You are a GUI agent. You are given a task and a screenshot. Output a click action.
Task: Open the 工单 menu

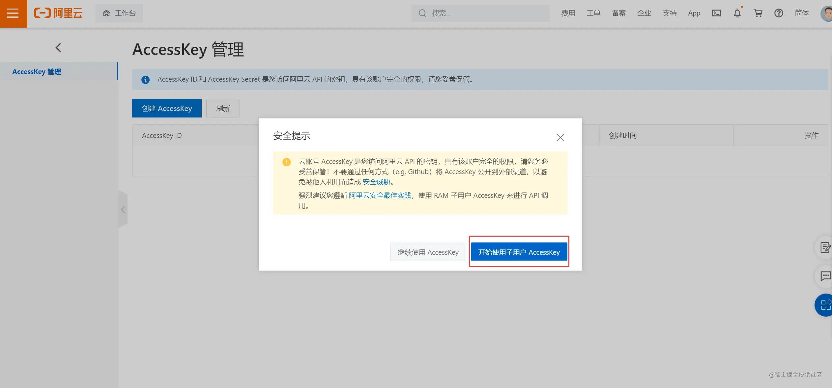point(593,13)
